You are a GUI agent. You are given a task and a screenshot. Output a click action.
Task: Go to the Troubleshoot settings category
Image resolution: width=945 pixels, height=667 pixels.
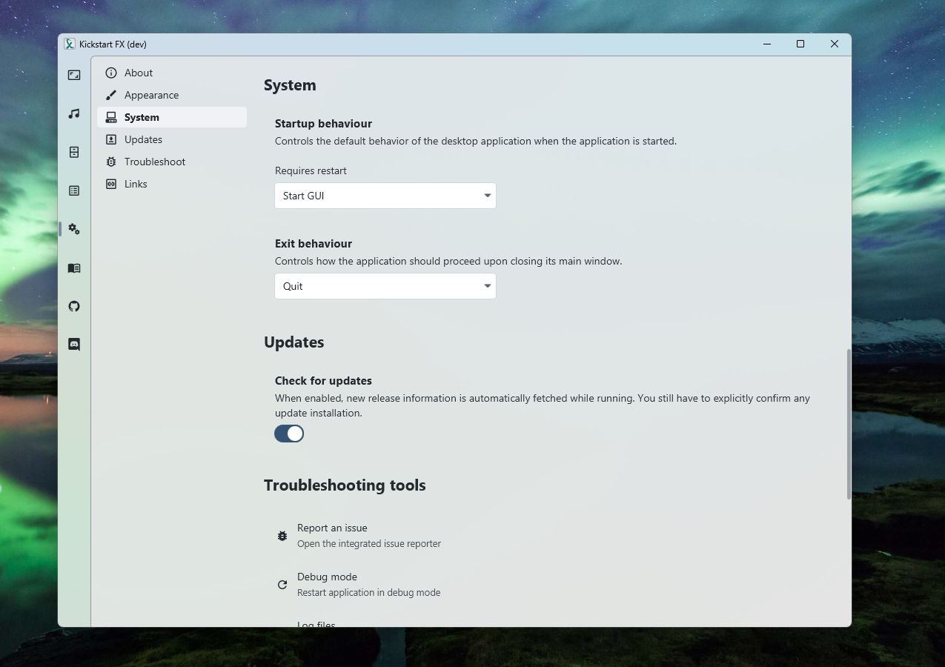pos(172,162)
